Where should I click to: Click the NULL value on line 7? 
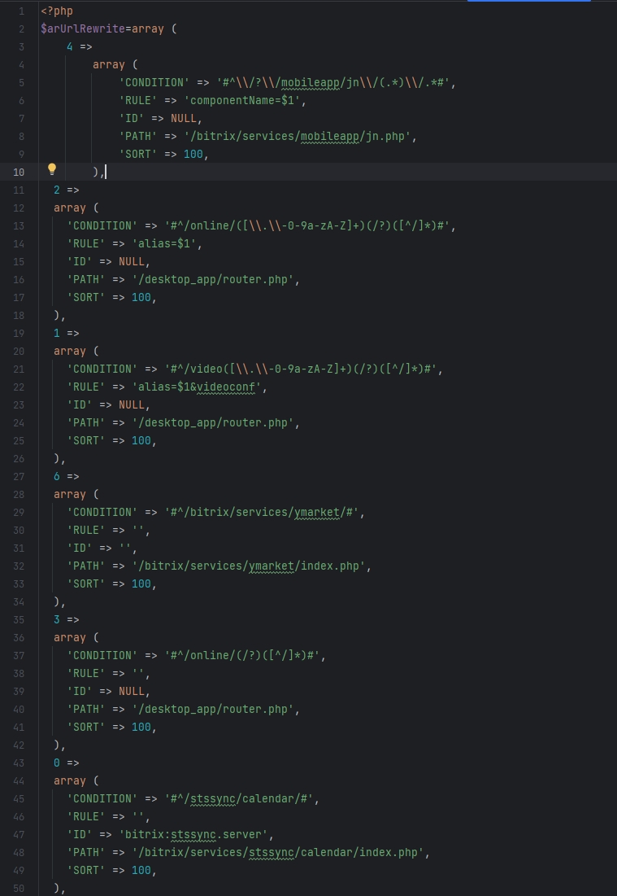(x=186, y=118)
